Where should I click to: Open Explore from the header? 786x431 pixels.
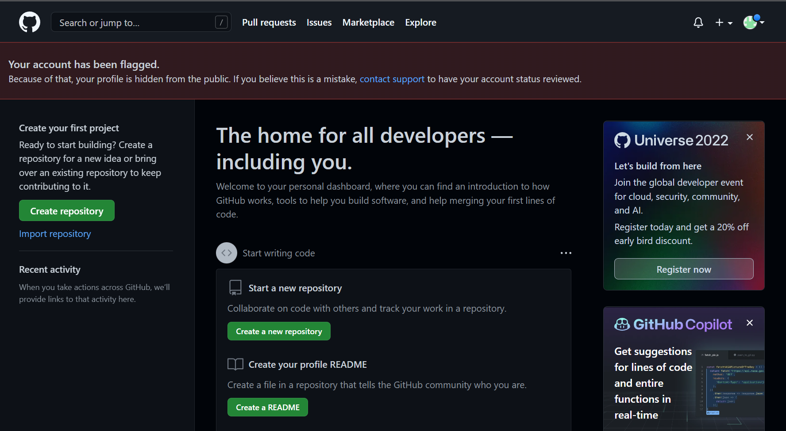coord(420,23)
